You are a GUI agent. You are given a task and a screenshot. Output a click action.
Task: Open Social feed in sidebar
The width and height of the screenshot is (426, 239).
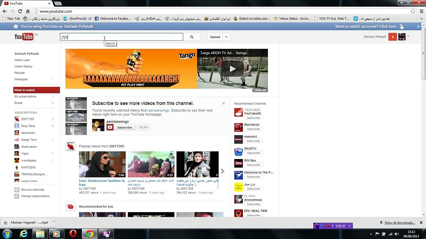point(18,103)
